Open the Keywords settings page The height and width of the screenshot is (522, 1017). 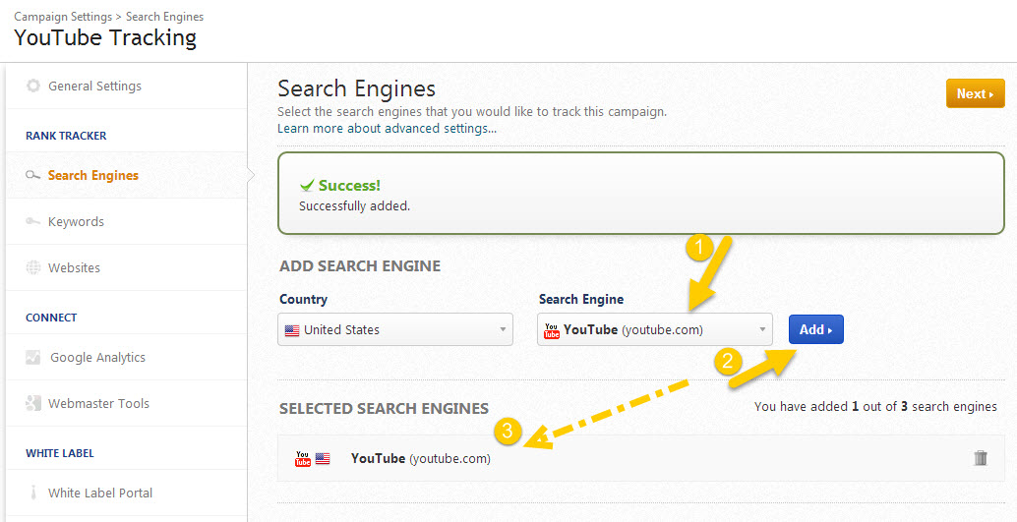(76, 221)
